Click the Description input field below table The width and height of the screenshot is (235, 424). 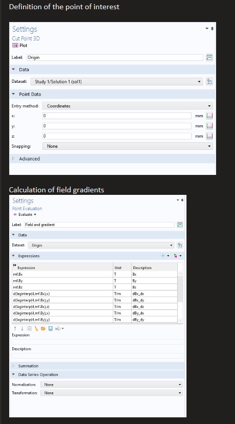97,355
